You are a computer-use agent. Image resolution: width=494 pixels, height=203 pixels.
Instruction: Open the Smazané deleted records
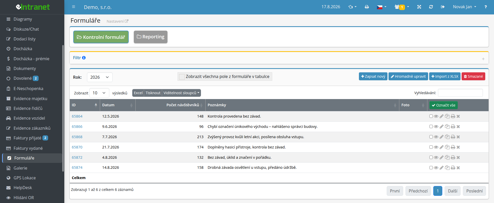click(473, 76)
